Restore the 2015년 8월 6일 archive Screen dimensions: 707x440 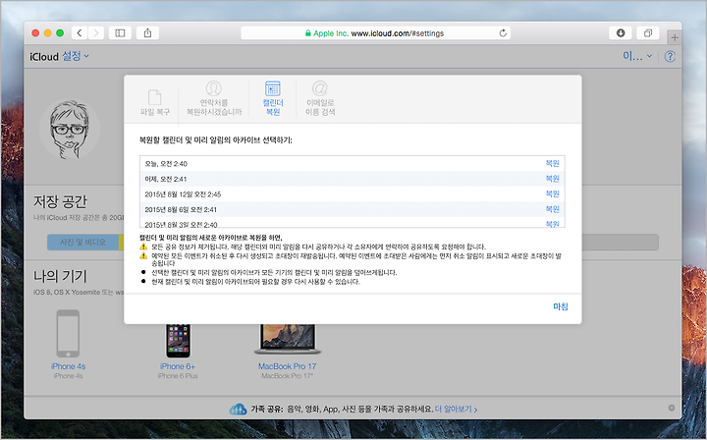point(552,209)
